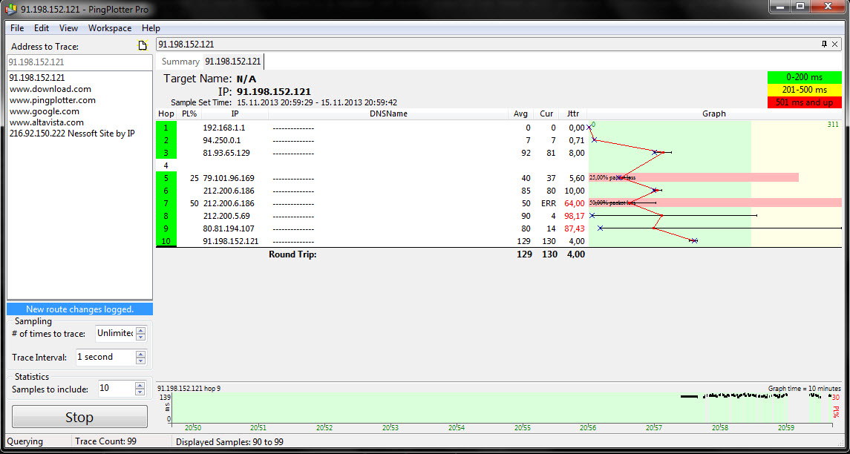Select 216.92.150.222 Nessoft Site entry
Viewport: 850px width, 454px height.
click(x=71, y=134)
